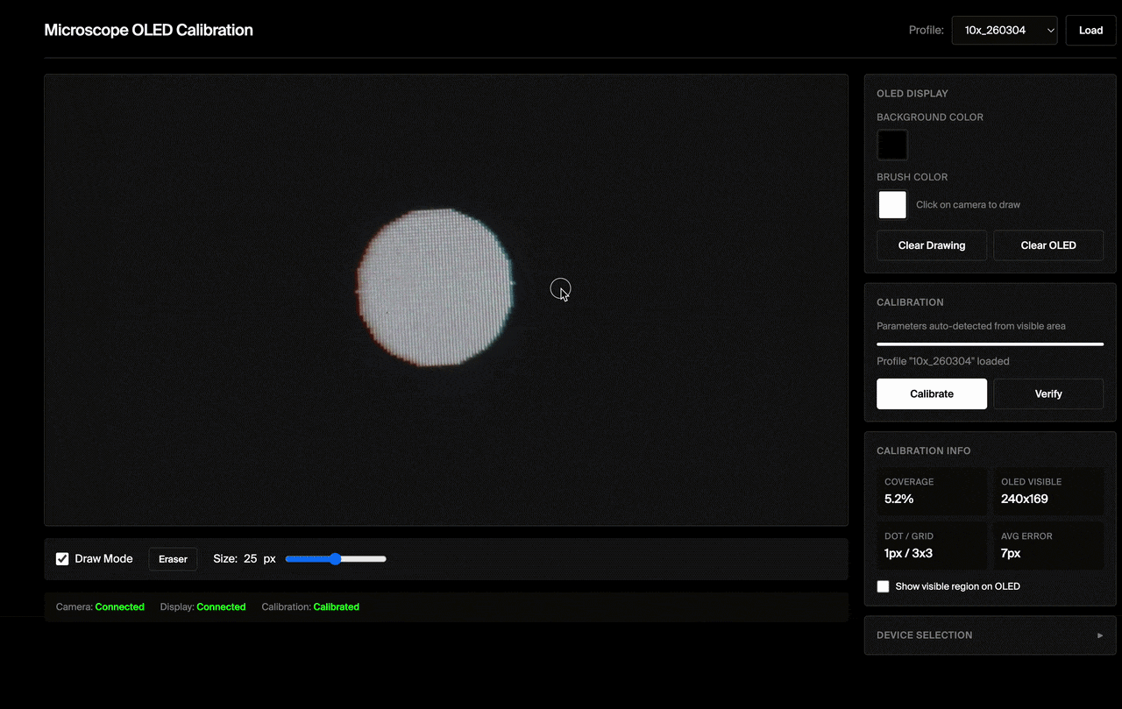Click the Device Selection arrow icon
The height and width of the screenshot is (709, 1122).
point(1100,635)
